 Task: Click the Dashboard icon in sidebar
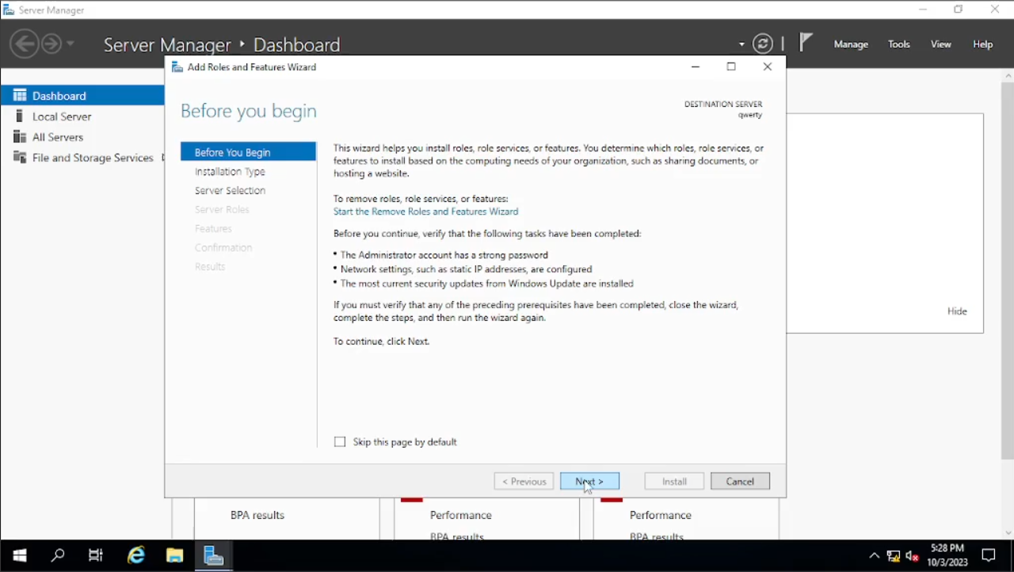click(20, 96)
